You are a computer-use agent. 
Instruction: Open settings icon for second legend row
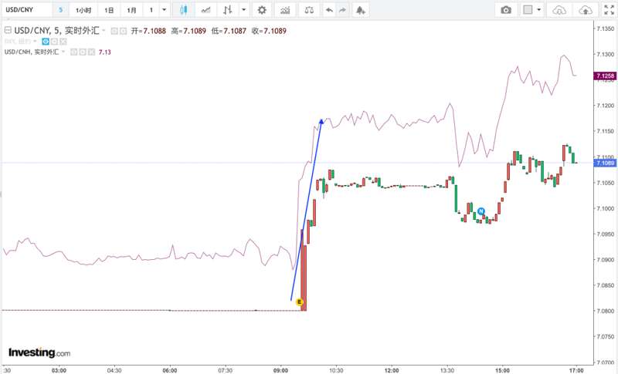click(x=54, y=42)
